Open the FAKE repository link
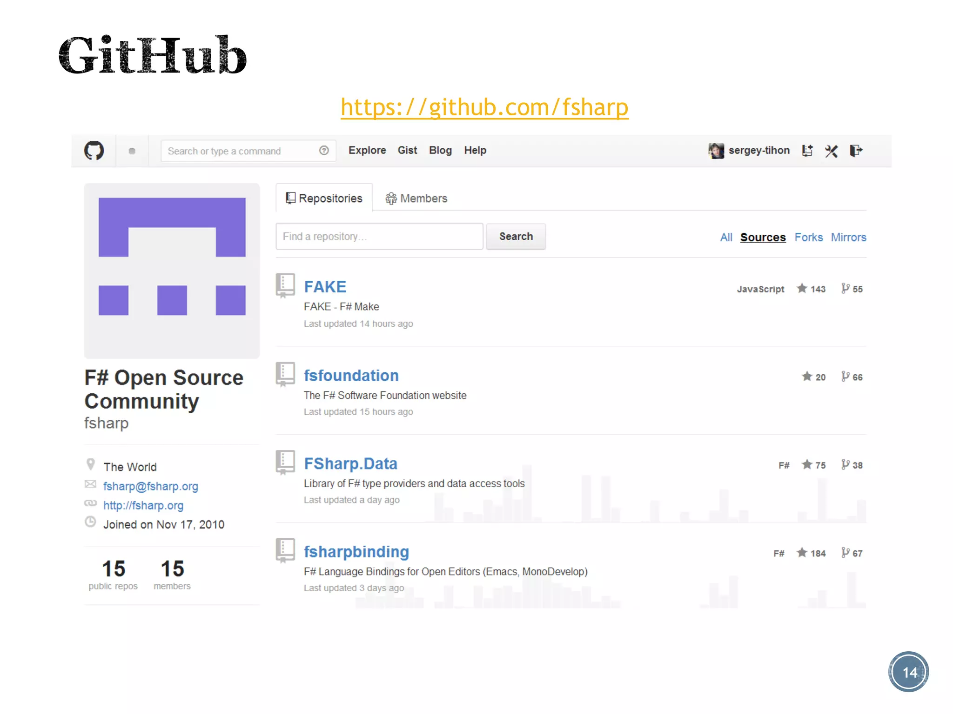 coord(325,287)
